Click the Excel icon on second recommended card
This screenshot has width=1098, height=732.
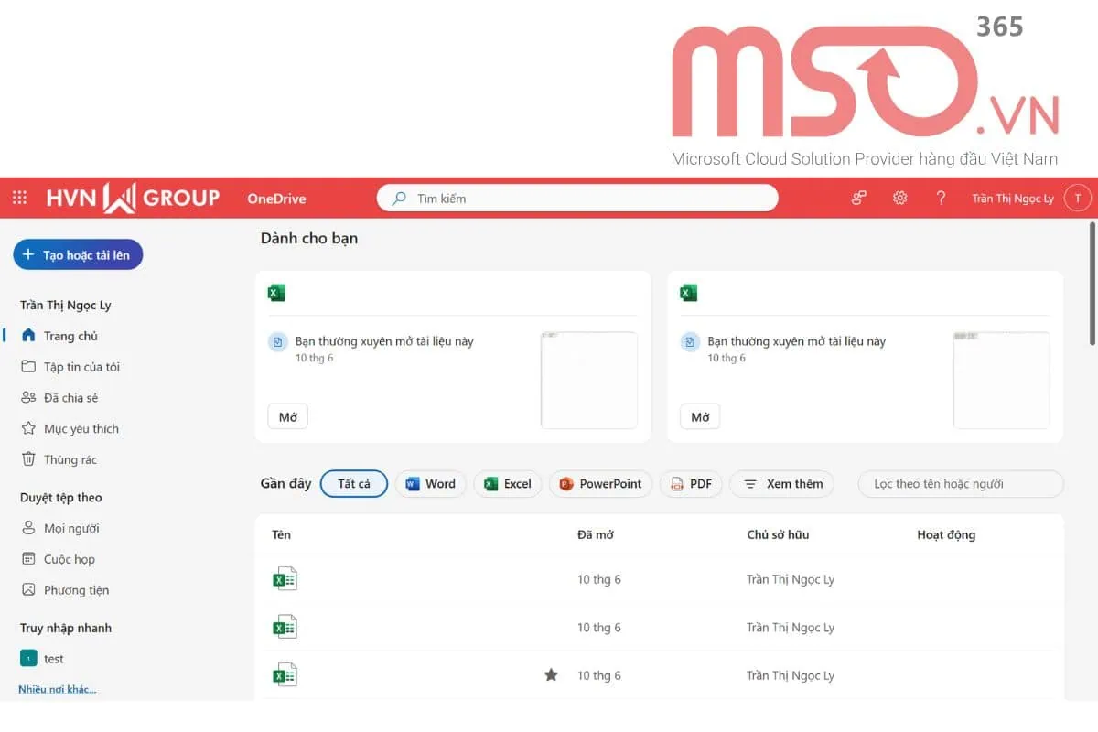[x=689, y=293]
